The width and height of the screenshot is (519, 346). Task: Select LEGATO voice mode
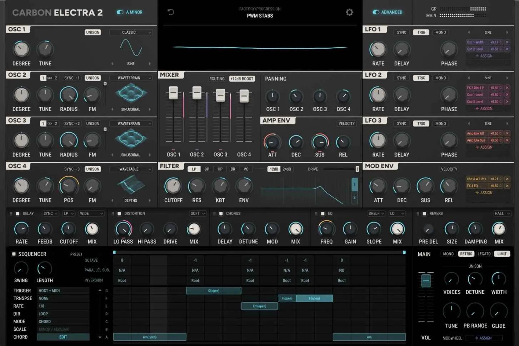484,254
